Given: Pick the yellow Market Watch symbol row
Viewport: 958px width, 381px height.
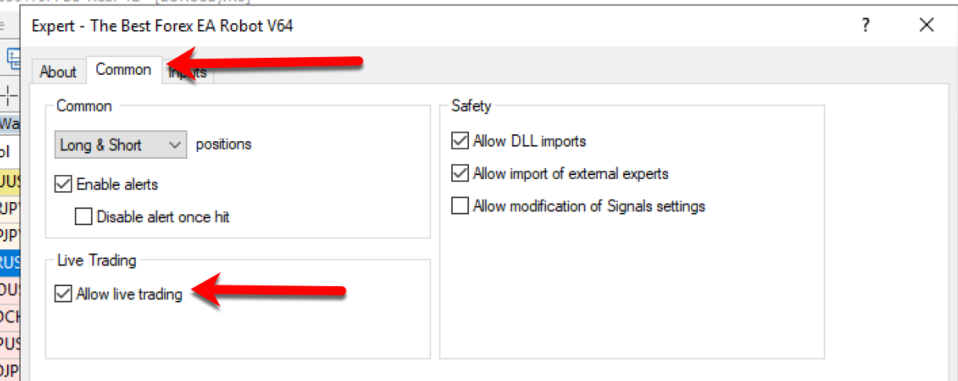Looking at the screenshot, I should point(10,182).
